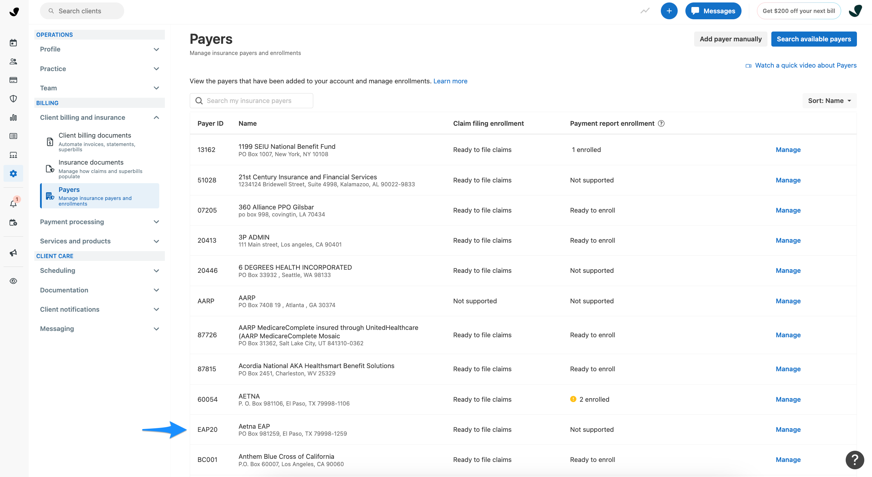Click Manage for Aetna EAP
The image size is (872, 477).
click(788, 430)
